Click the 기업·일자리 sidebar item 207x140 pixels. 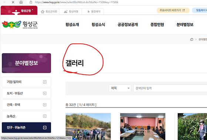(x=26, y=82)
